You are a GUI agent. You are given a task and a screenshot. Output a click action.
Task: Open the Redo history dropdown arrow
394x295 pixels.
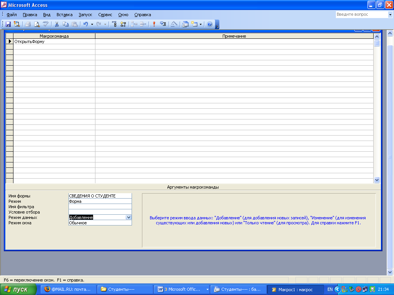coord(105,24)
